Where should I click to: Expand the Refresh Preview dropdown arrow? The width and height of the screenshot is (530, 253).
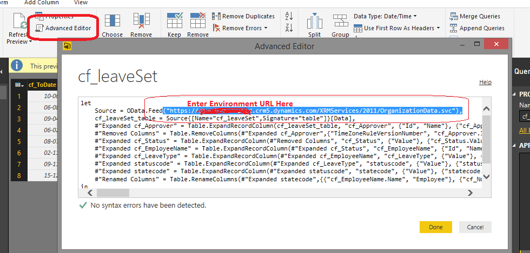(x=30, y=42)
